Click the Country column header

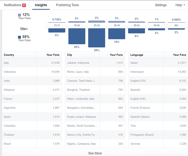[9, 55]
